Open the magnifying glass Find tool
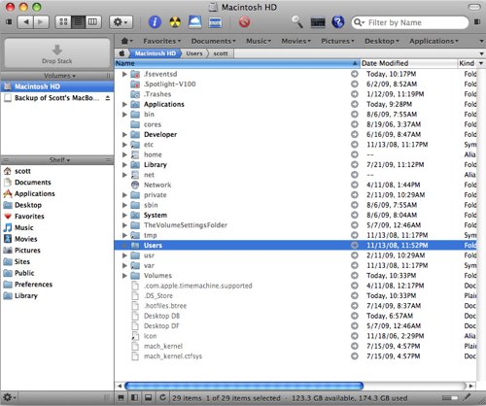486x406 pixels. tap(296, 22)
